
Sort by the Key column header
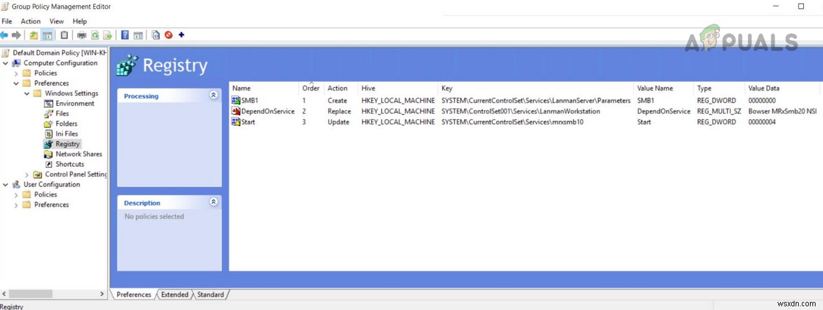click(x=536, y=88)
